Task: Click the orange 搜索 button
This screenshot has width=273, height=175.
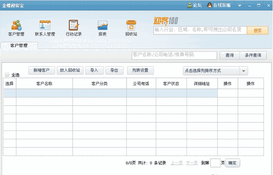Action: click(x=258, y=31)
